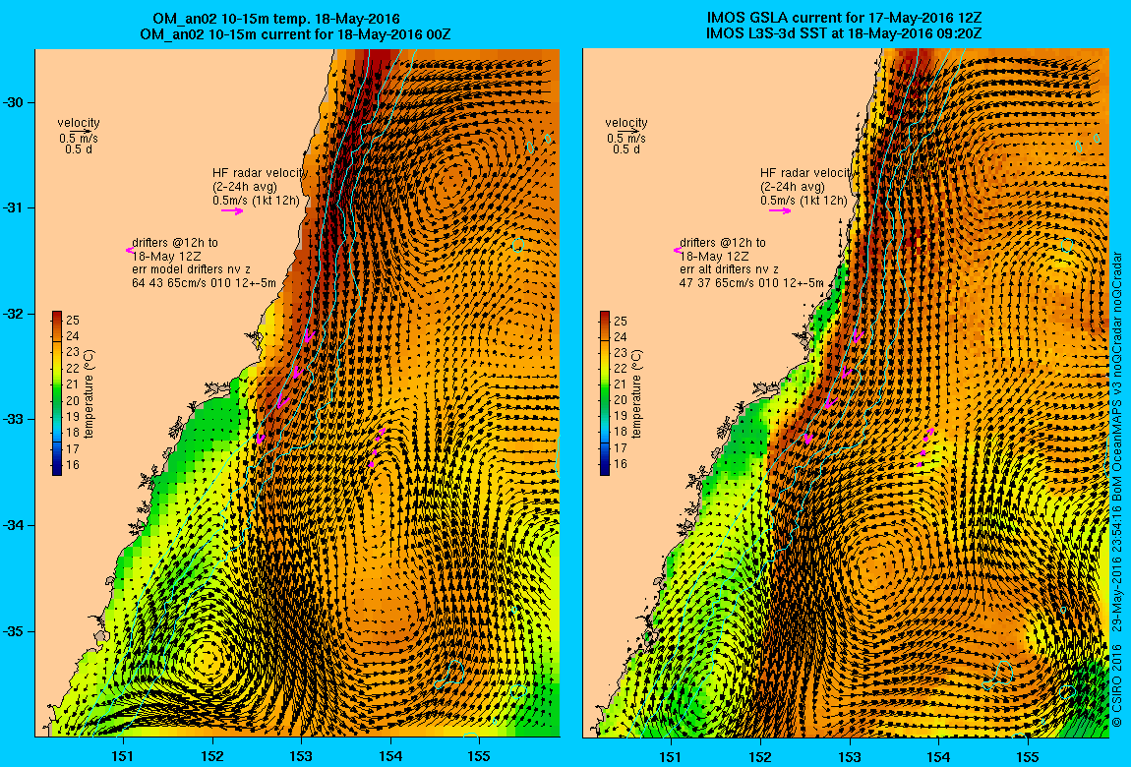Click 'temperature (°C)' label of right color bar
Image resolution: width=1131 pixels, height=767 pixels.
[636, 393]
